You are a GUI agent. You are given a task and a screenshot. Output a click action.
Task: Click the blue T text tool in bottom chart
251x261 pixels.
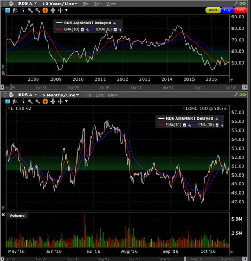(8, 102)
